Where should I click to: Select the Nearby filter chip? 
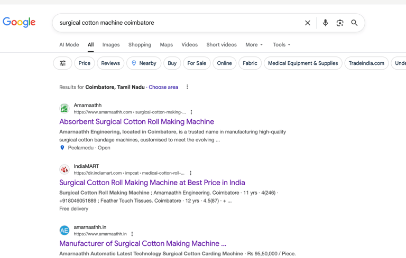point(144,63)
